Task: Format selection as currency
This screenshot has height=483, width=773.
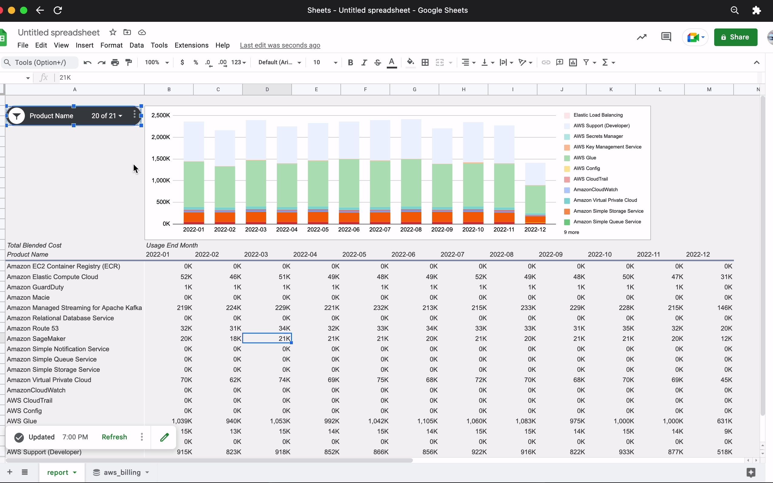Action: click(182, 62)
